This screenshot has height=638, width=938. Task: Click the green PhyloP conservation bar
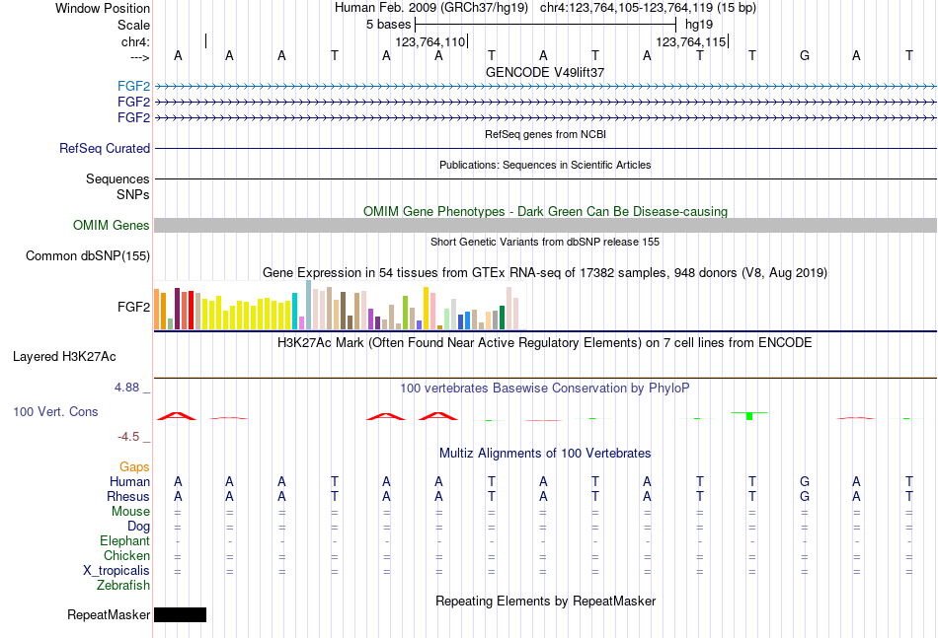[749, 416]
